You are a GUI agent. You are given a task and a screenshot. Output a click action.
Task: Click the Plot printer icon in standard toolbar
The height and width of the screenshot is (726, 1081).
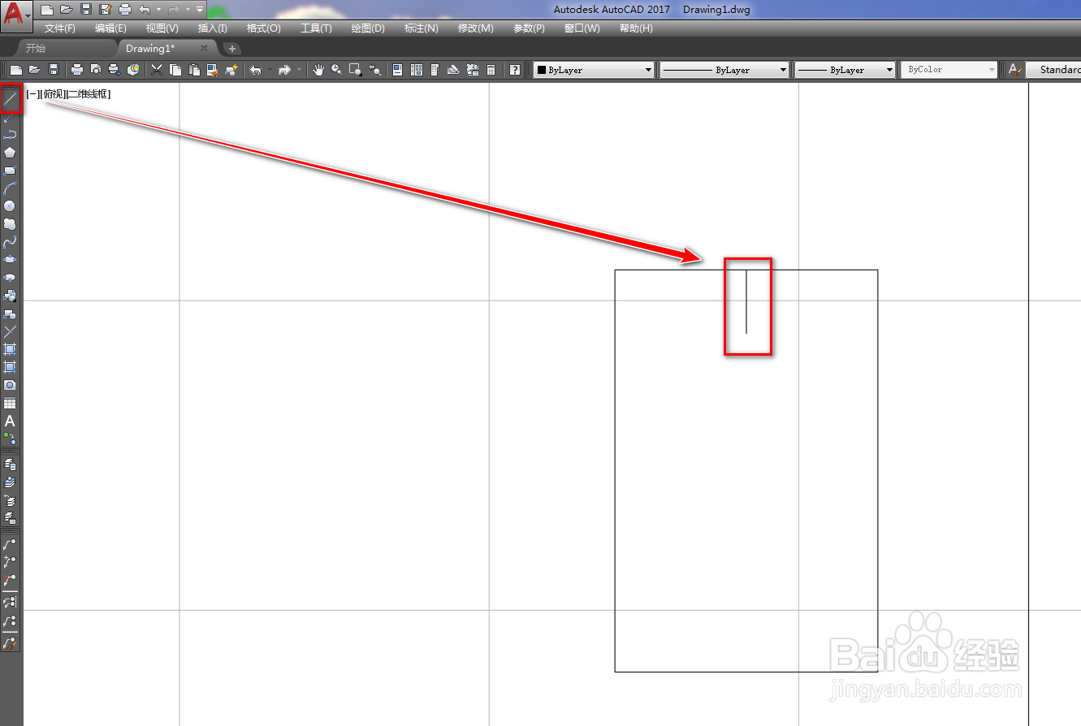77,70
